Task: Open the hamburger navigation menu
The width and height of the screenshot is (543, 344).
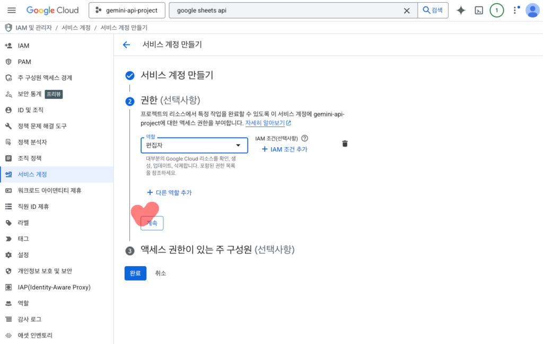Action: click(12, 11)
